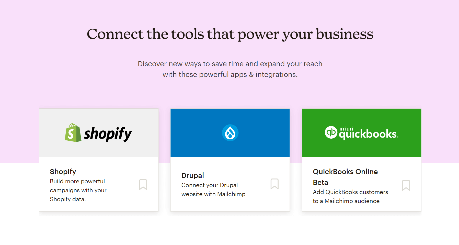Click the Shopify shopping bag logo
The width and height of the screenshot is (459, 245).
[x=73, y=133]
